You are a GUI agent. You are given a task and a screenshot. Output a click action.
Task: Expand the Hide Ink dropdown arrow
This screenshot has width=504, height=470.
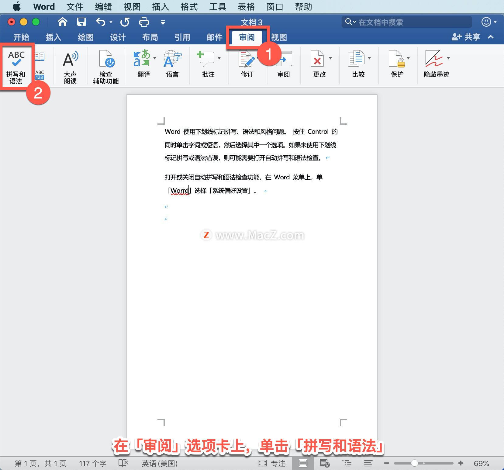(x=448, y=58)
